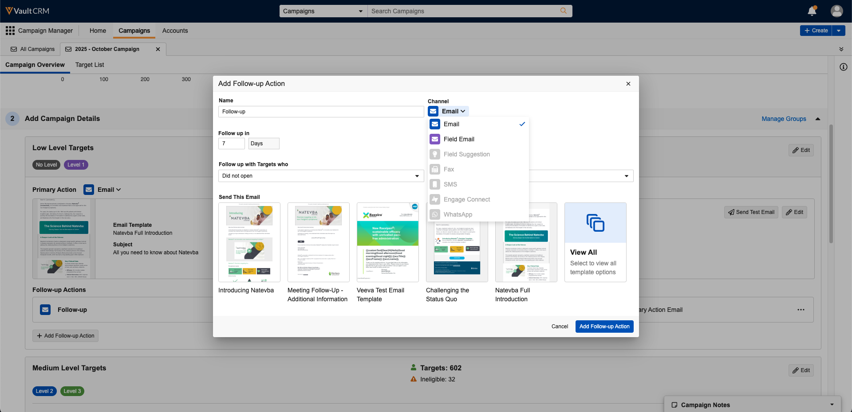The width and height of the screenshot is (852, 412).
Task: Open the app launcher grid icon
Action: point(10,31)
